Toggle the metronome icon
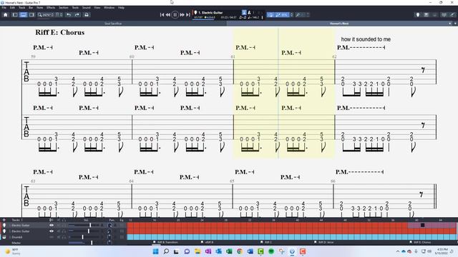The width and height of the screenshot is (458, 257). click(x=244, y=13)
